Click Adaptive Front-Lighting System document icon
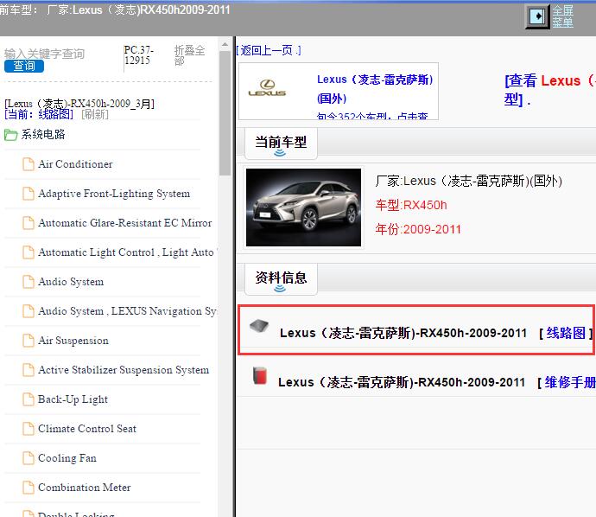This screenshot has height=517, width=596. click(29, 194)
